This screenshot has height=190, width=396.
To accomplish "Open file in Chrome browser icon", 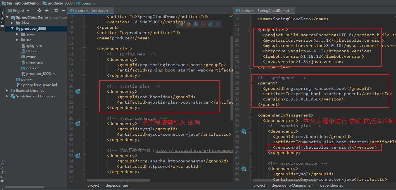I will [x=181, y=24].
